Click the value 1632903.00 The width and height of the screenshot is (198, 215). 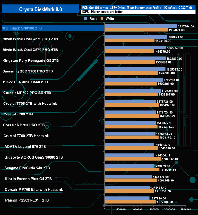[x=167, y=73]
